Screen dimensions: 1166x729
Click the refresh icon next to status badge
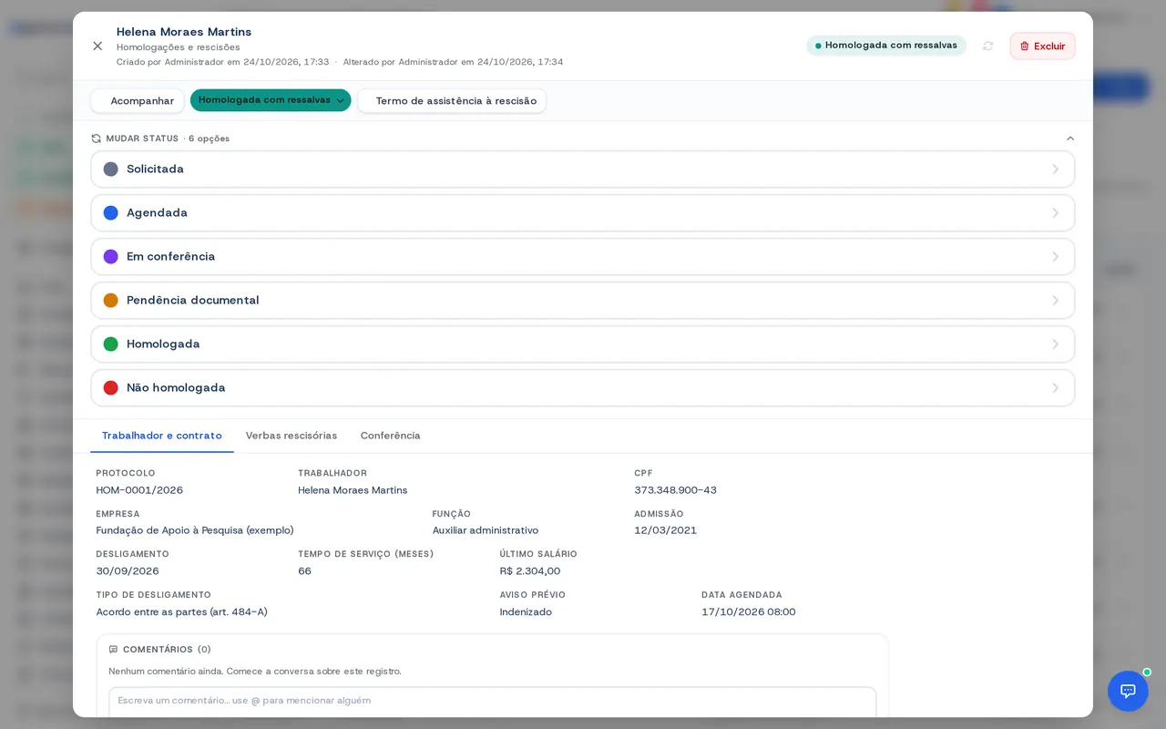pos(988,46)
